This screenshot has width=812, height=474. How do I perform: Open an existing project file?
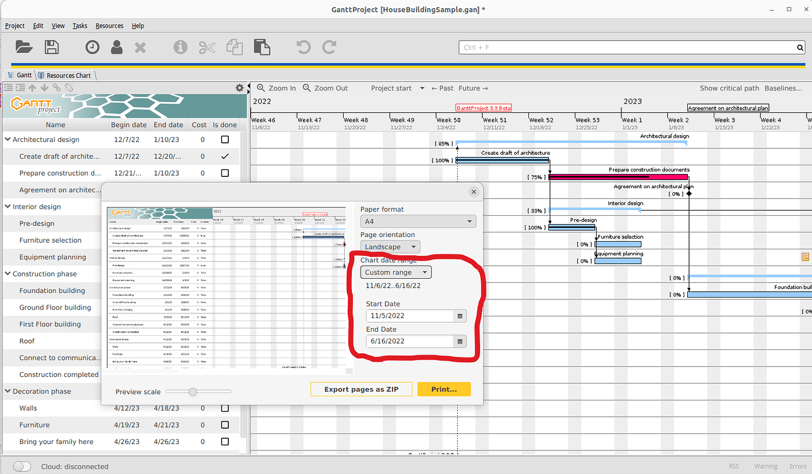pyautogui.click(x=23, y=48)
